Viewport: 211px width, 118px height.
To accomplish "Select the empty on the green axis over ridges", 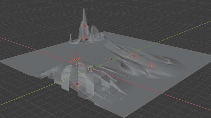I will point(134,56).
